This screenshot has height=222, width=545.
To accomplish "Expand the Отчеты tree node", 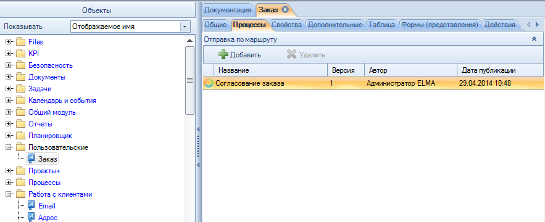I will (x=9, y=124).
